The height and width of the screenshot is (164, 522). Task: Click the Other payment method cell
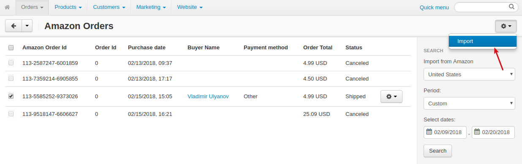click(x=250, y=96)
